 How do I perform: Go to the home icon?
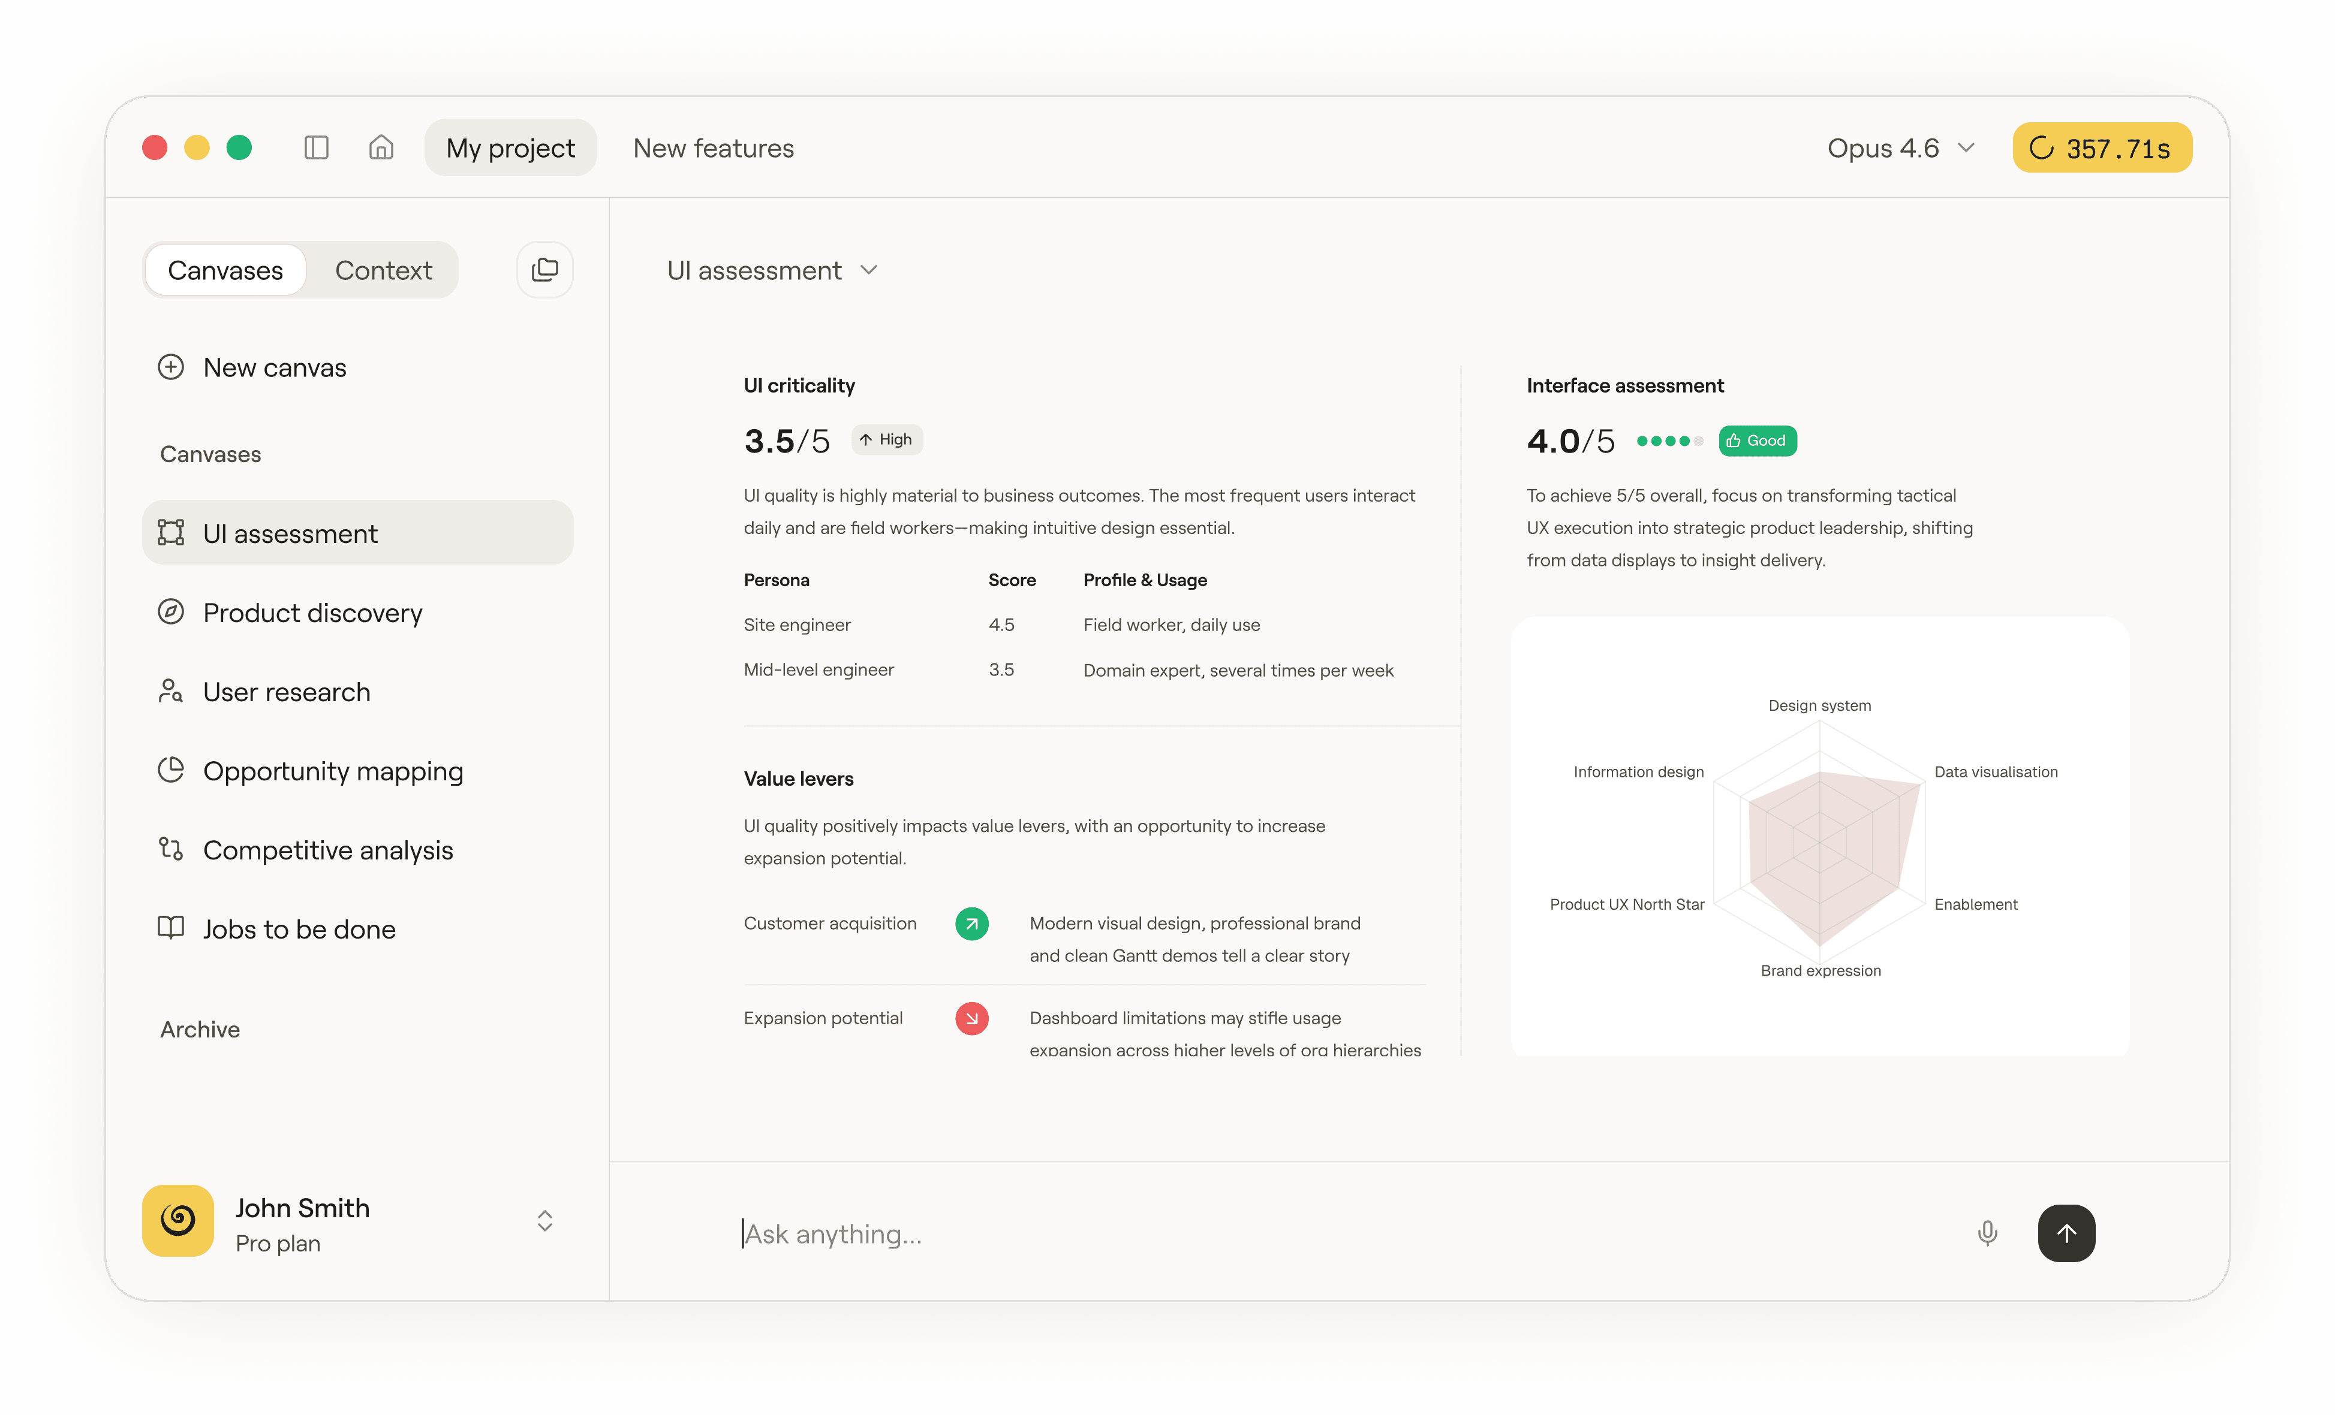[x=381, y=148]
